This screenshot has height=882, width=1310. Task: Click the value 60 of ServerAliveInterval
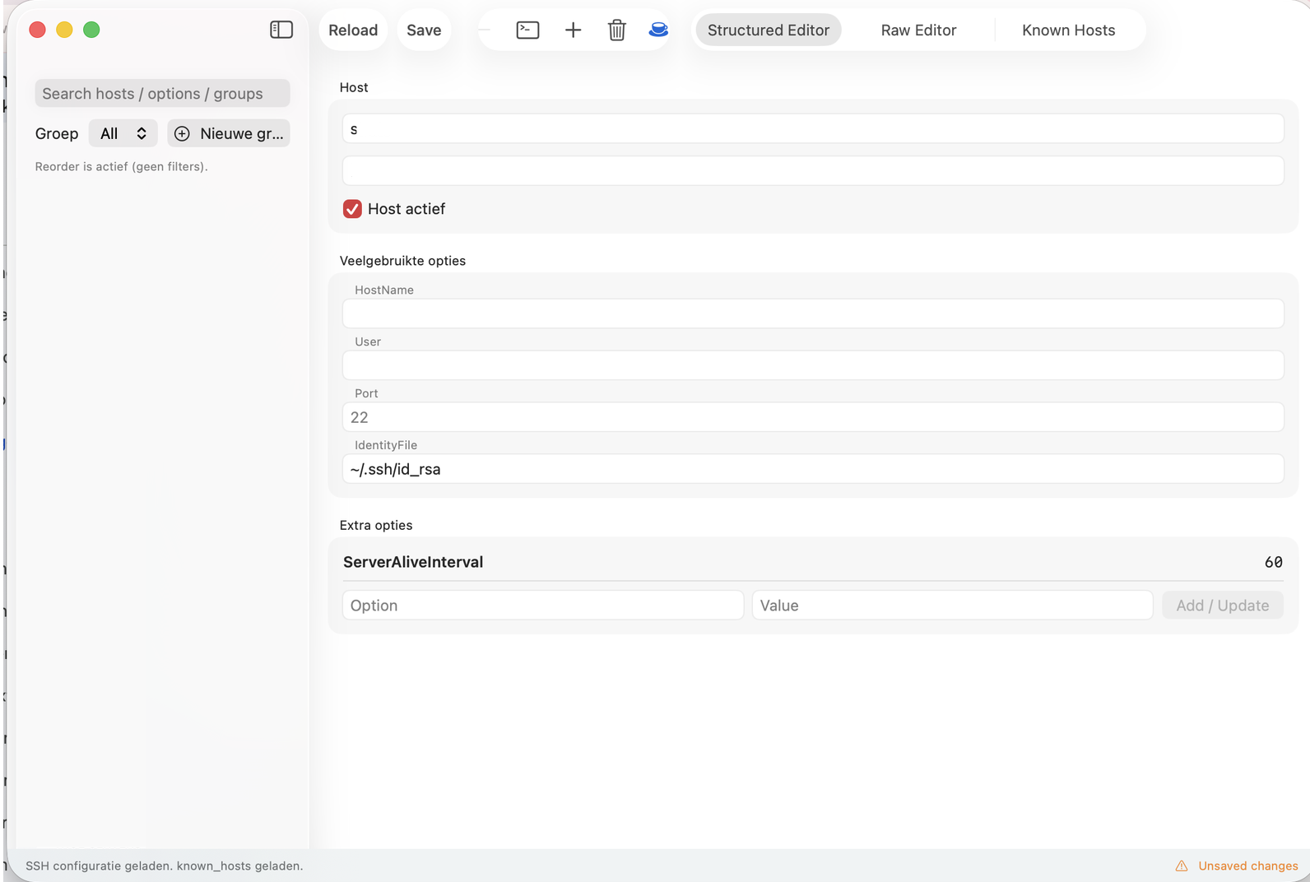1273,562
